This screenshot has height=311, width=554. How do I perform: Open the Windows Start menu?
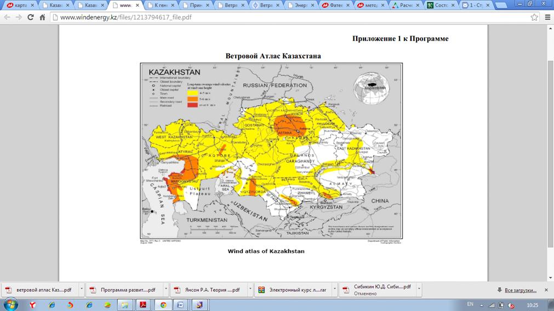click(x=10, y=304)
